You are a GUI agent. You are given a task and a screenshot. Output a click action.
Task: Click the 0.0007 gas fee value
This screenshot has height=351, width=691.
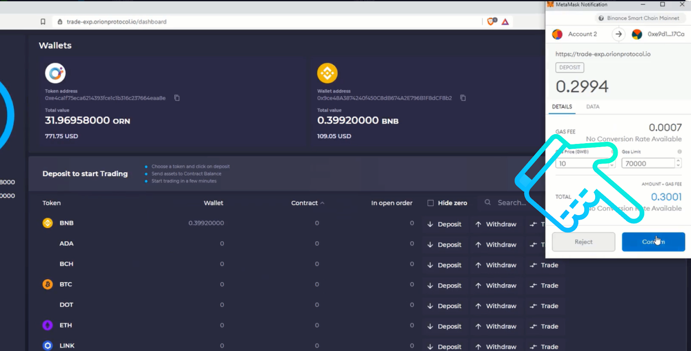coord(665,127)
